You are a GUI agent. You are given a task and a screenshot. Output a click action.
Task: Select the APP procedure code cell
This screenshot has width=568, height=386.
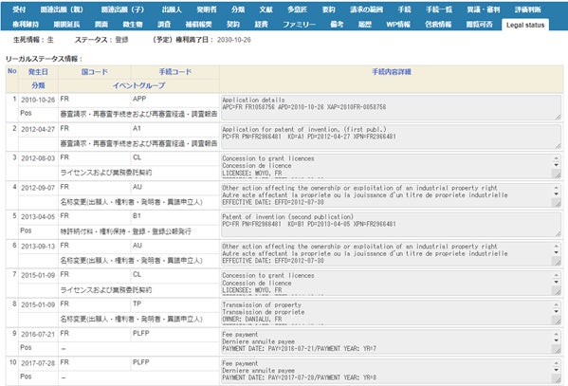139,99
